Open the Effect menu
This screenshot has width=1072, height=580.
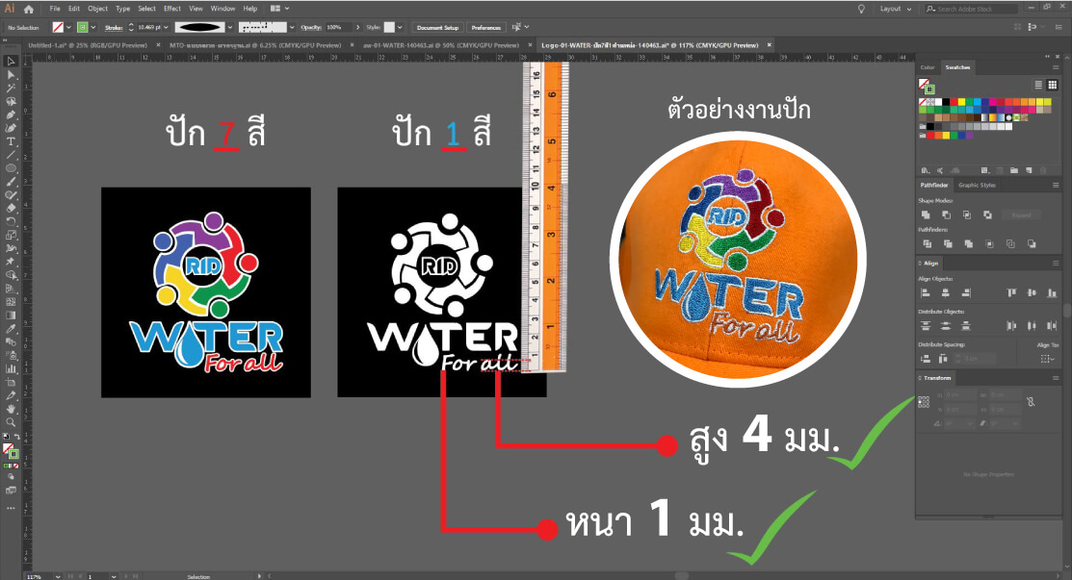pyautogui.click(x=172, y=9)
